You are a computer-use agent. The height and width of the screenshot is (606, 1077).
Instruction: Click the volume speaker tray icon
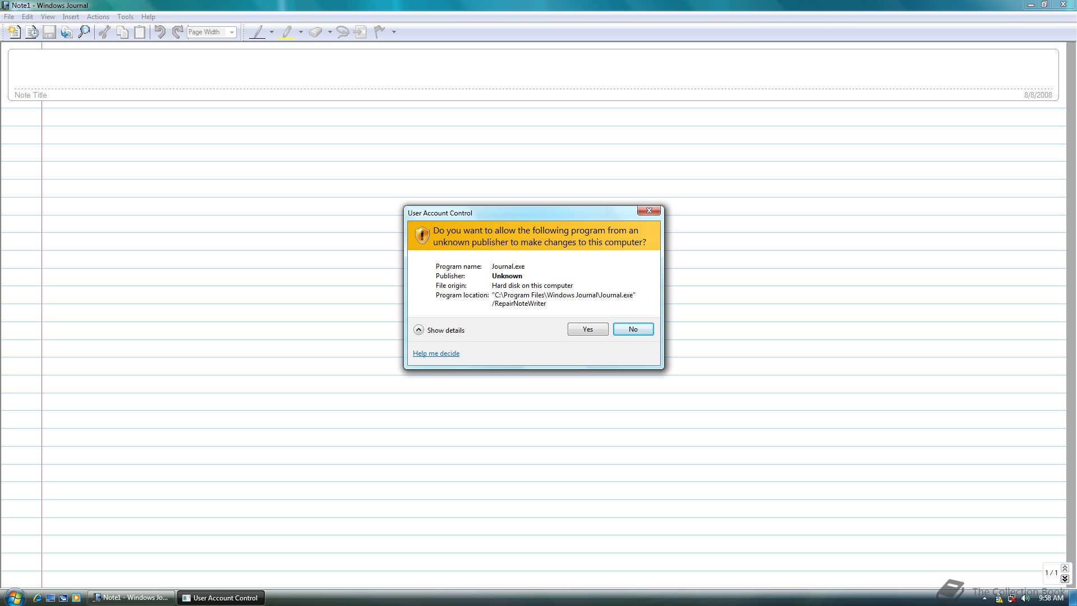(x=1025, y=599)
